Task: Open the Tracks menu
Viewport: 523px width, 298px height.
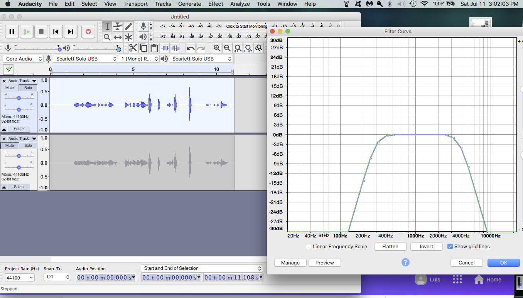Action: tap(163, 4)
